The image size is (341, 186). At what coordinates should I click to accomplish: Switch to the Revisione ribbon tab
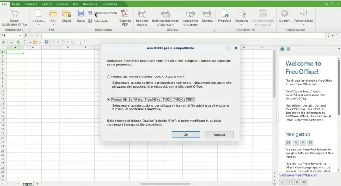90,4
